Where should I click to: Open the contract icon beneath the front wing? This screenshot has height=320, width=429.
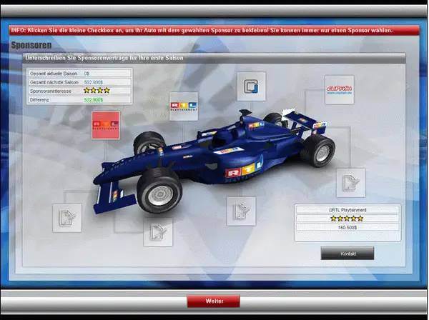[67, 217]
